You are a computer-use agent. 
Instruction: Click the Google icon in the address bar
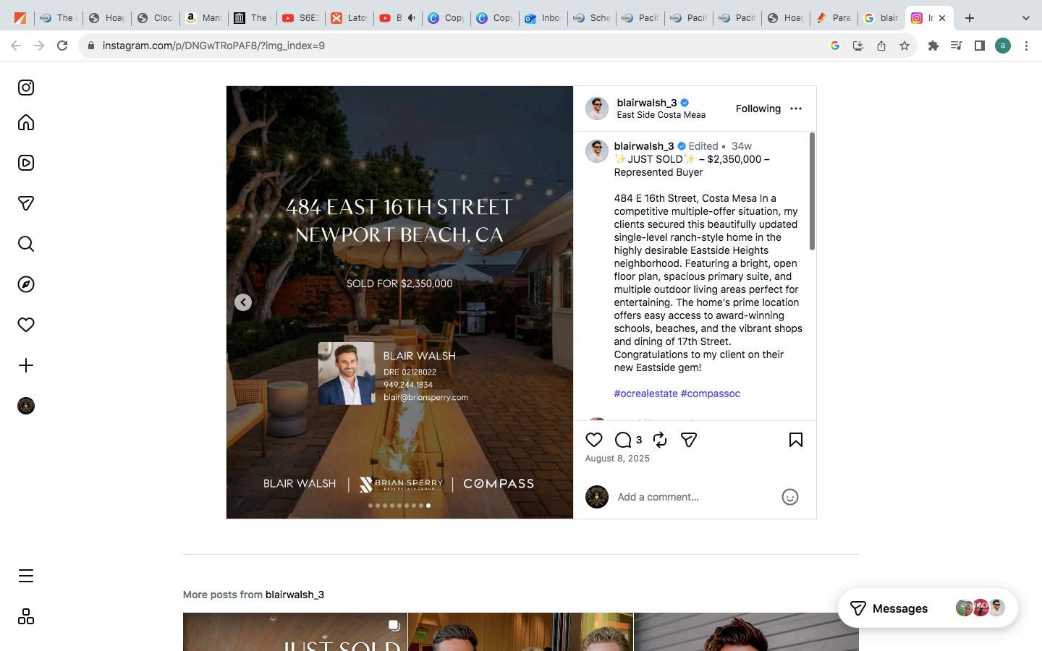click(x=835, y=46)
